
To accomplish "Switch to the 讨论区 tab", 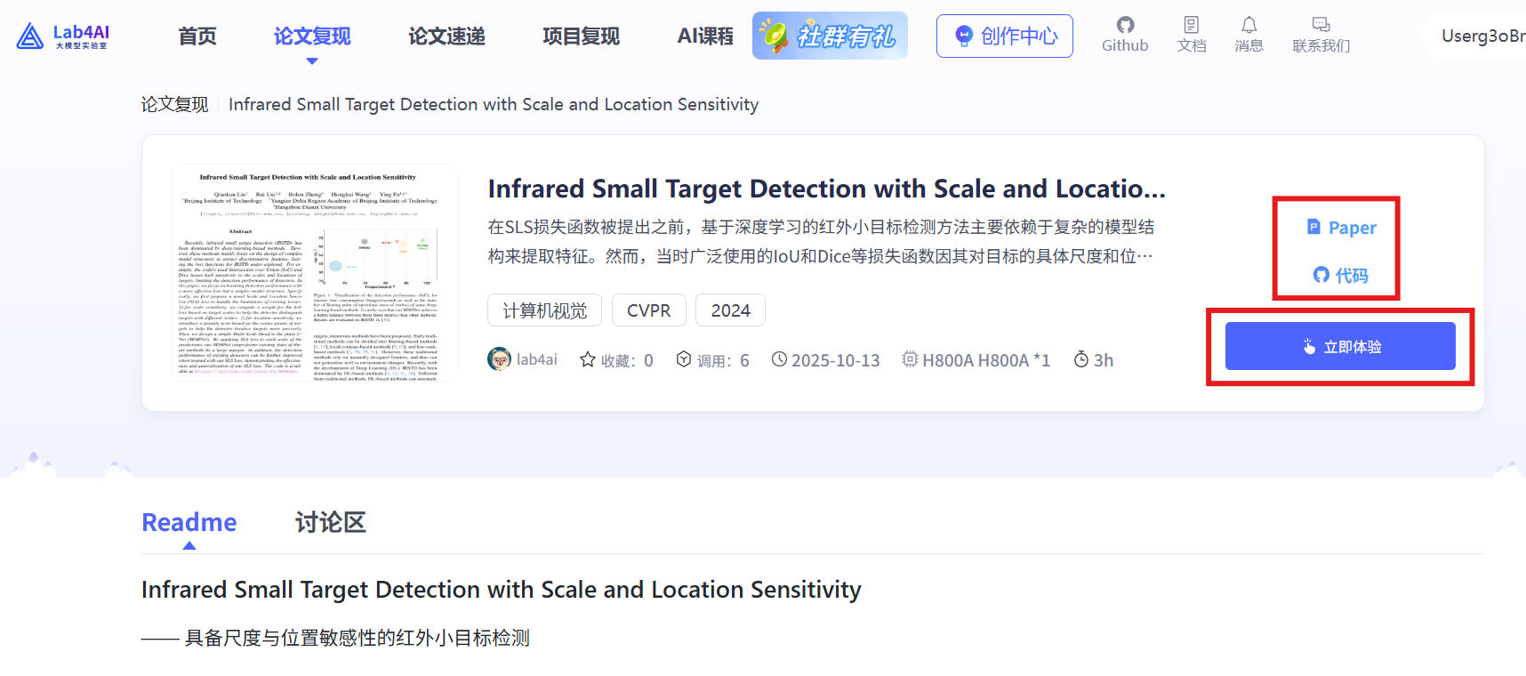I will point(330,522).
